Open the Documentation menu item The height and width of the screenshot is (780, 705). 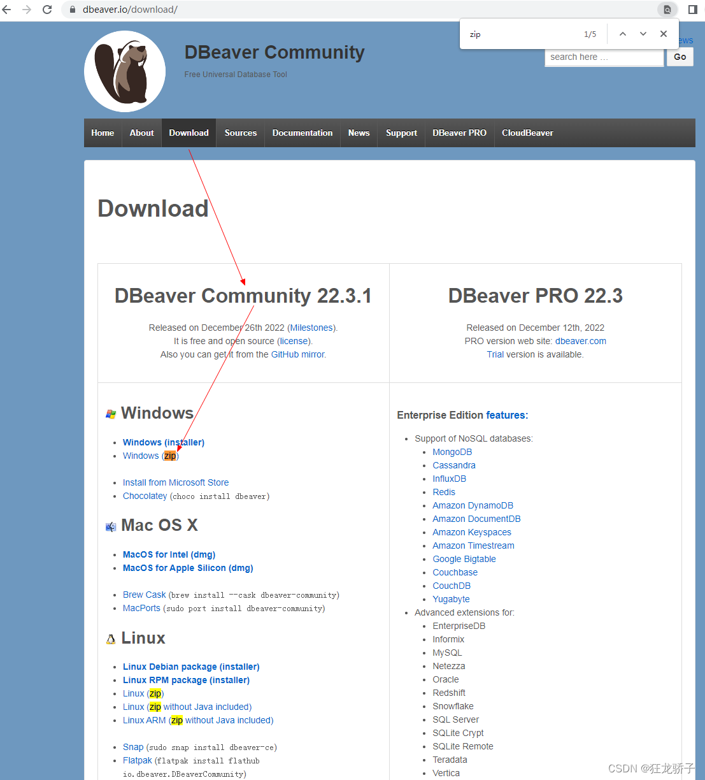coord(302,133)
